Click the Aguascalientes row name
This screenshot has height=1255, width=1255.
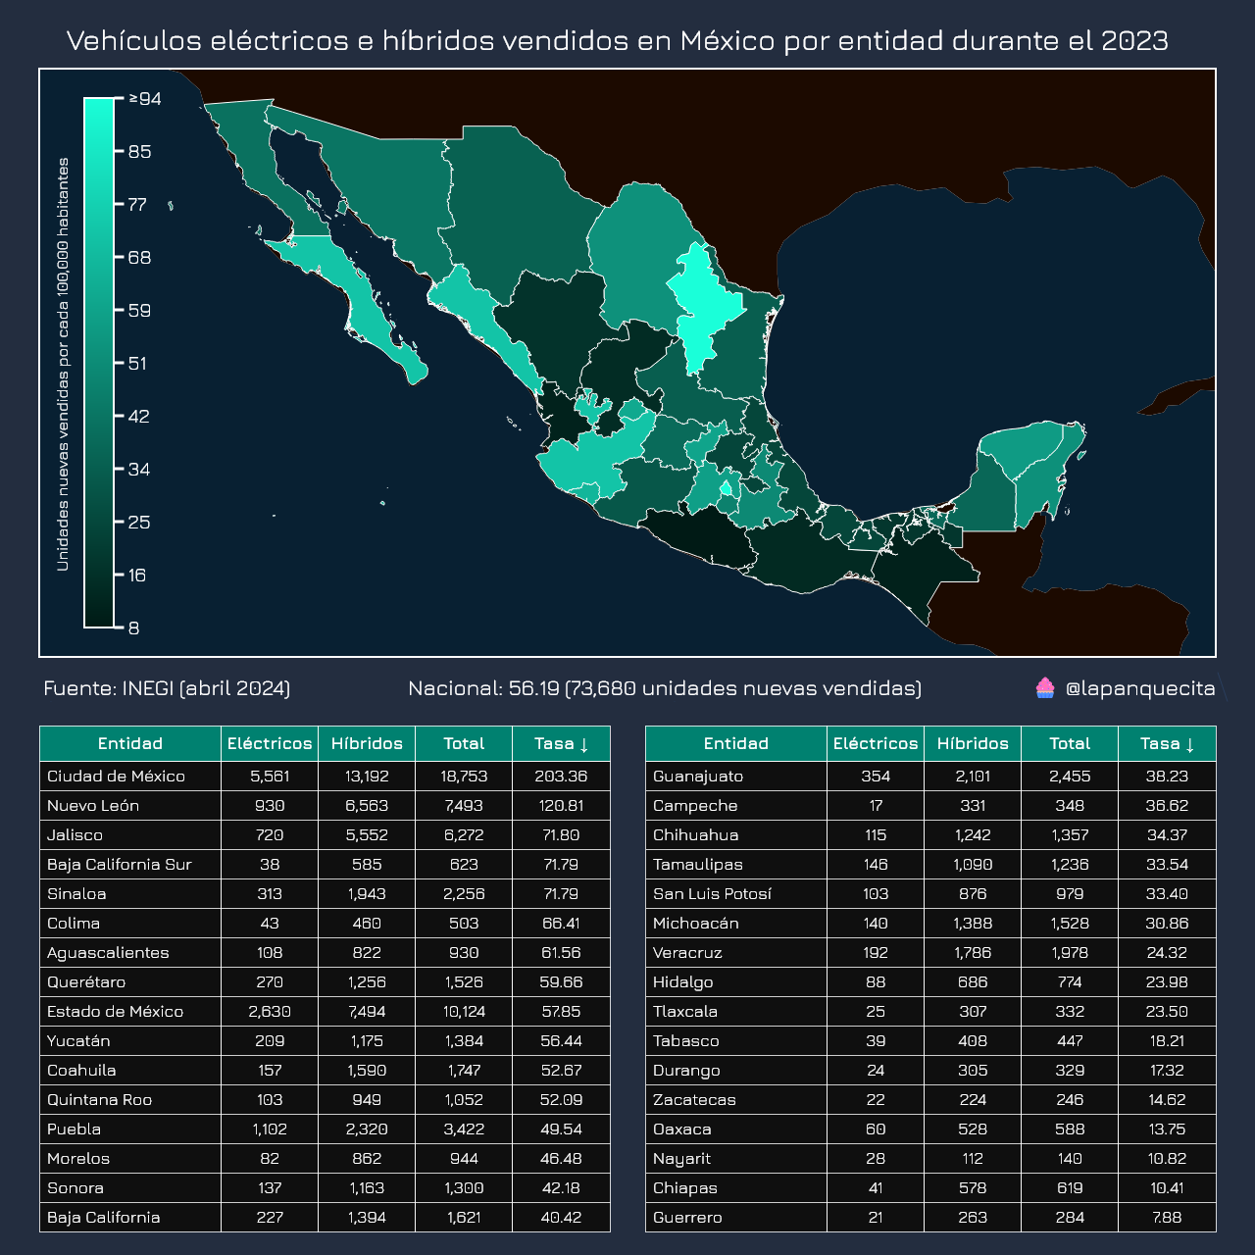click(x=108, y=952)
